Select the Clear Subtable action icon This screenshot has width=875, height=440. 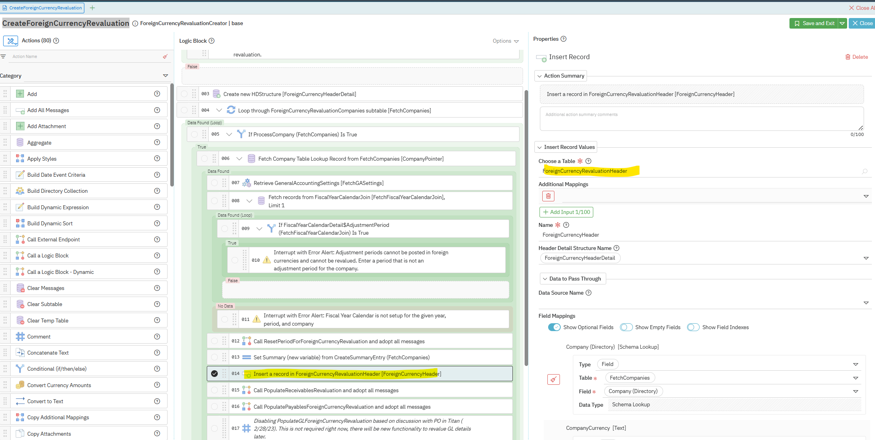tap(20, 304)
